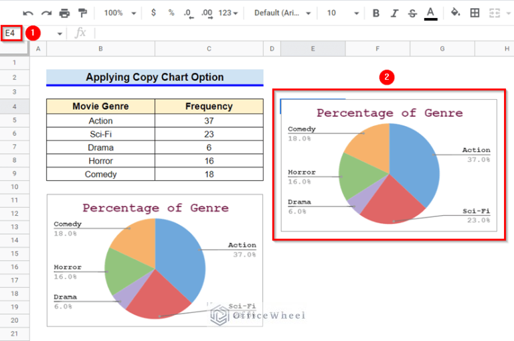Increase decimal places button
This screenshot has height=341, width=514.
coord(207,13)
